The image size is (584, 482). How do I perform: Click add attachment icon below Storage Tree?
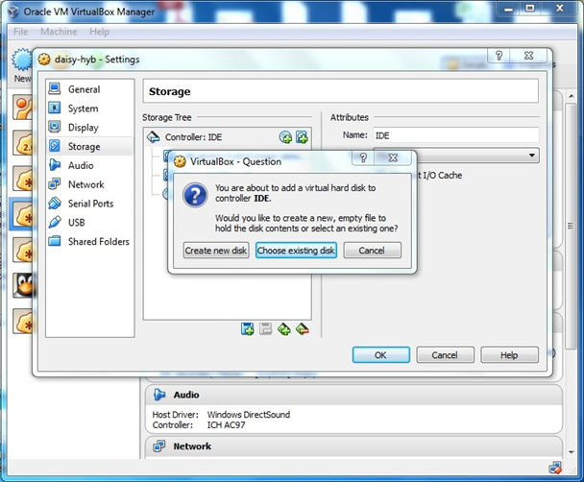pyautogui.click(x=248, y=329)
